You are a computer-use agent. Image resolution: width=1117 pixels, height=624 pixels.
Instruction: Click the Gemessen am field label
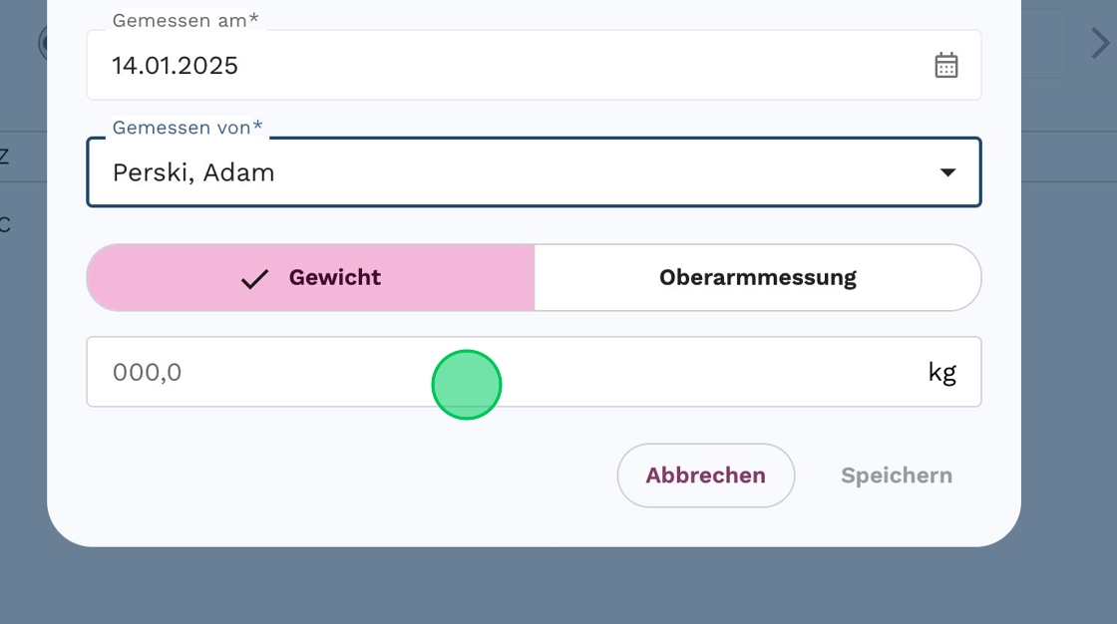tap(185, 20)
